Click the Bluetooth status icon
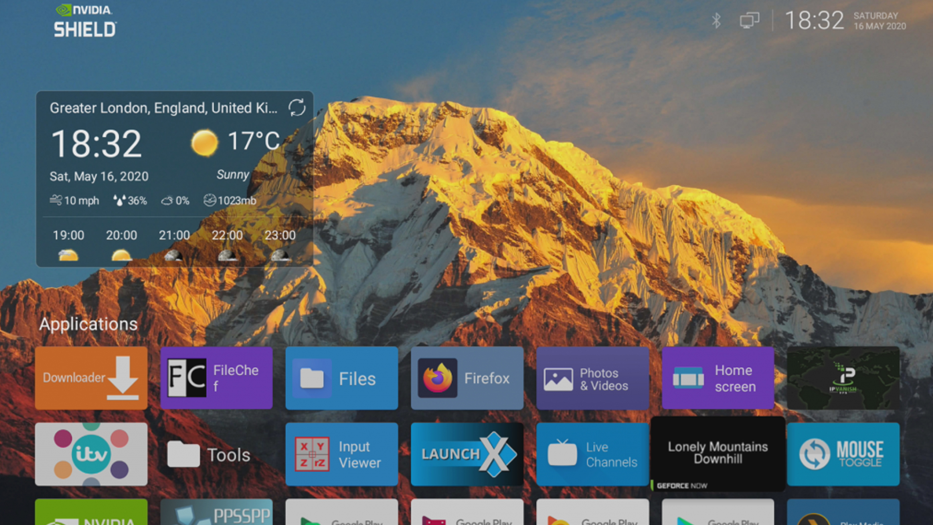This screenshot has height=525, width=933. 716,20
